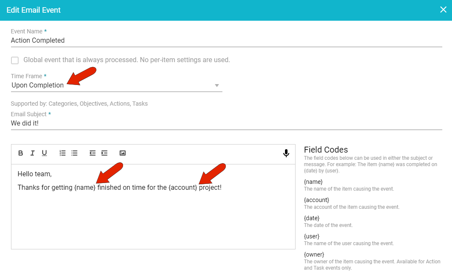Toggle italic formatting in the message editor
452x276 pixels.
tap(32, 153)
